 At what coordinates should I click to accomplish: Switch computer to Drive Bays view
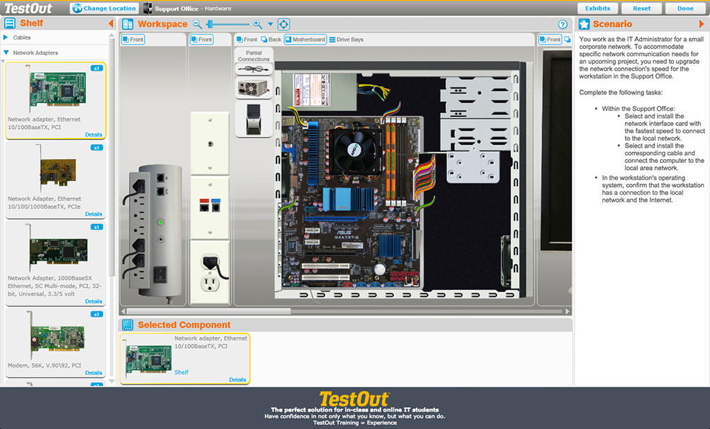coord(346,40)
